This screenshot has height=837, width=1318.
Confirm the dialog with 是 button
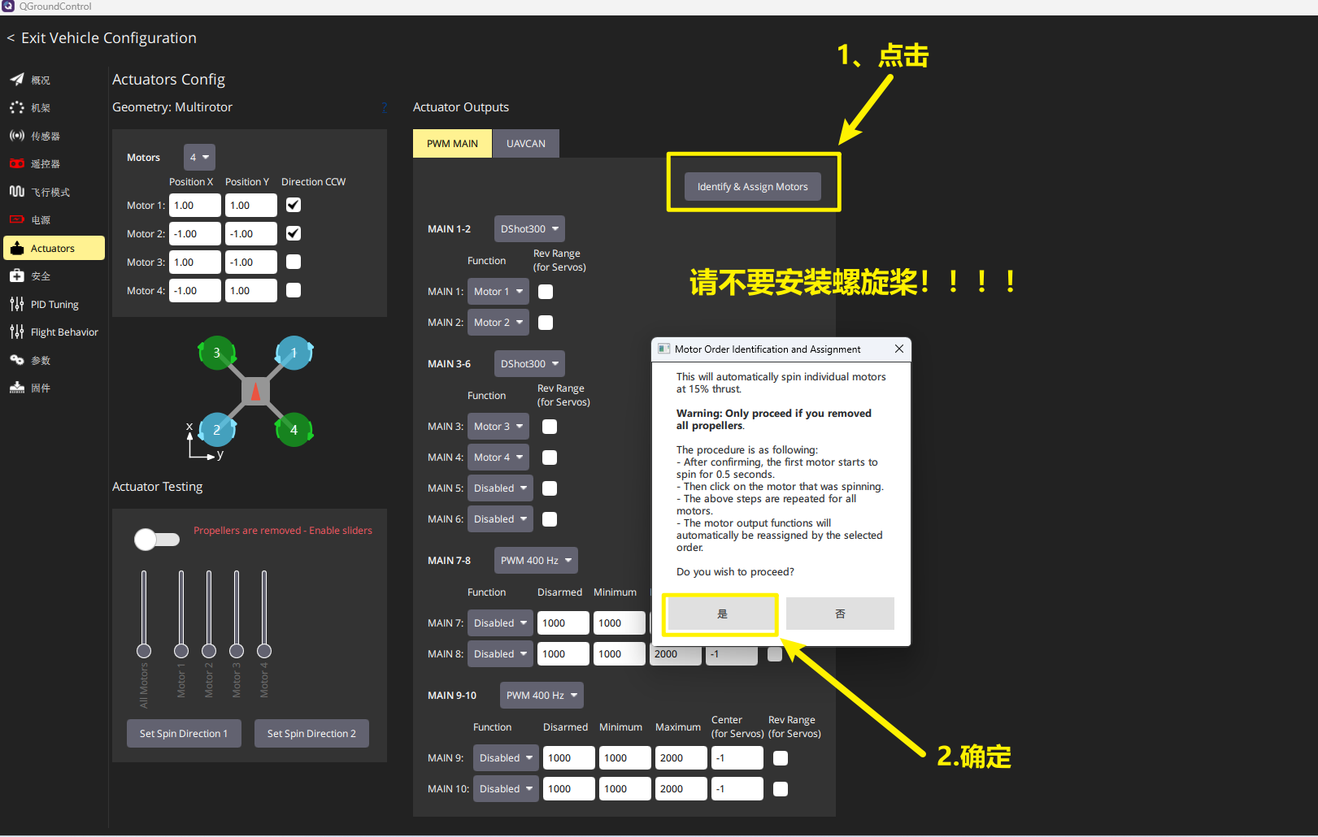[x=722, y=614]
